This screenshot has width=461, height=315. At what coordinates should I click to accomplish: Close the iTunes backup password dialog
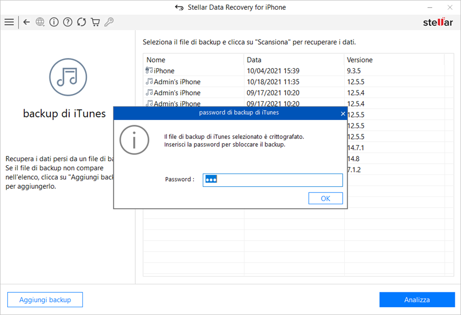[343, 113]
